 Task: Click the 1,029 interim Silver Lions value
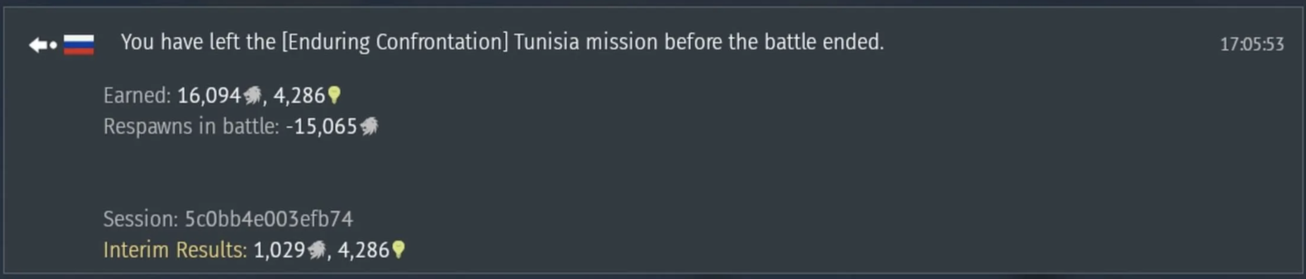[x=279, y=250]
